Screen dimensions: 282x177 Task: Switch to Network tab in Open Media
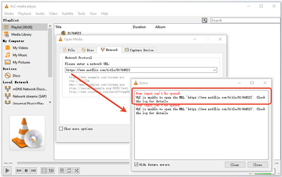coord(109,50)
